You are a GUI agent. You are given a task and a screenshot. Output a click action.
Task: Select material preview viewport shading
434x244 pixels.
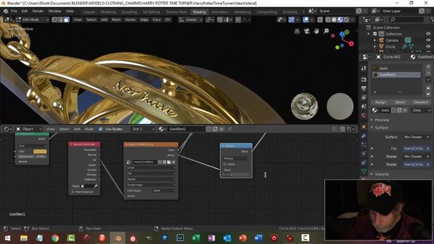(340, 20)
